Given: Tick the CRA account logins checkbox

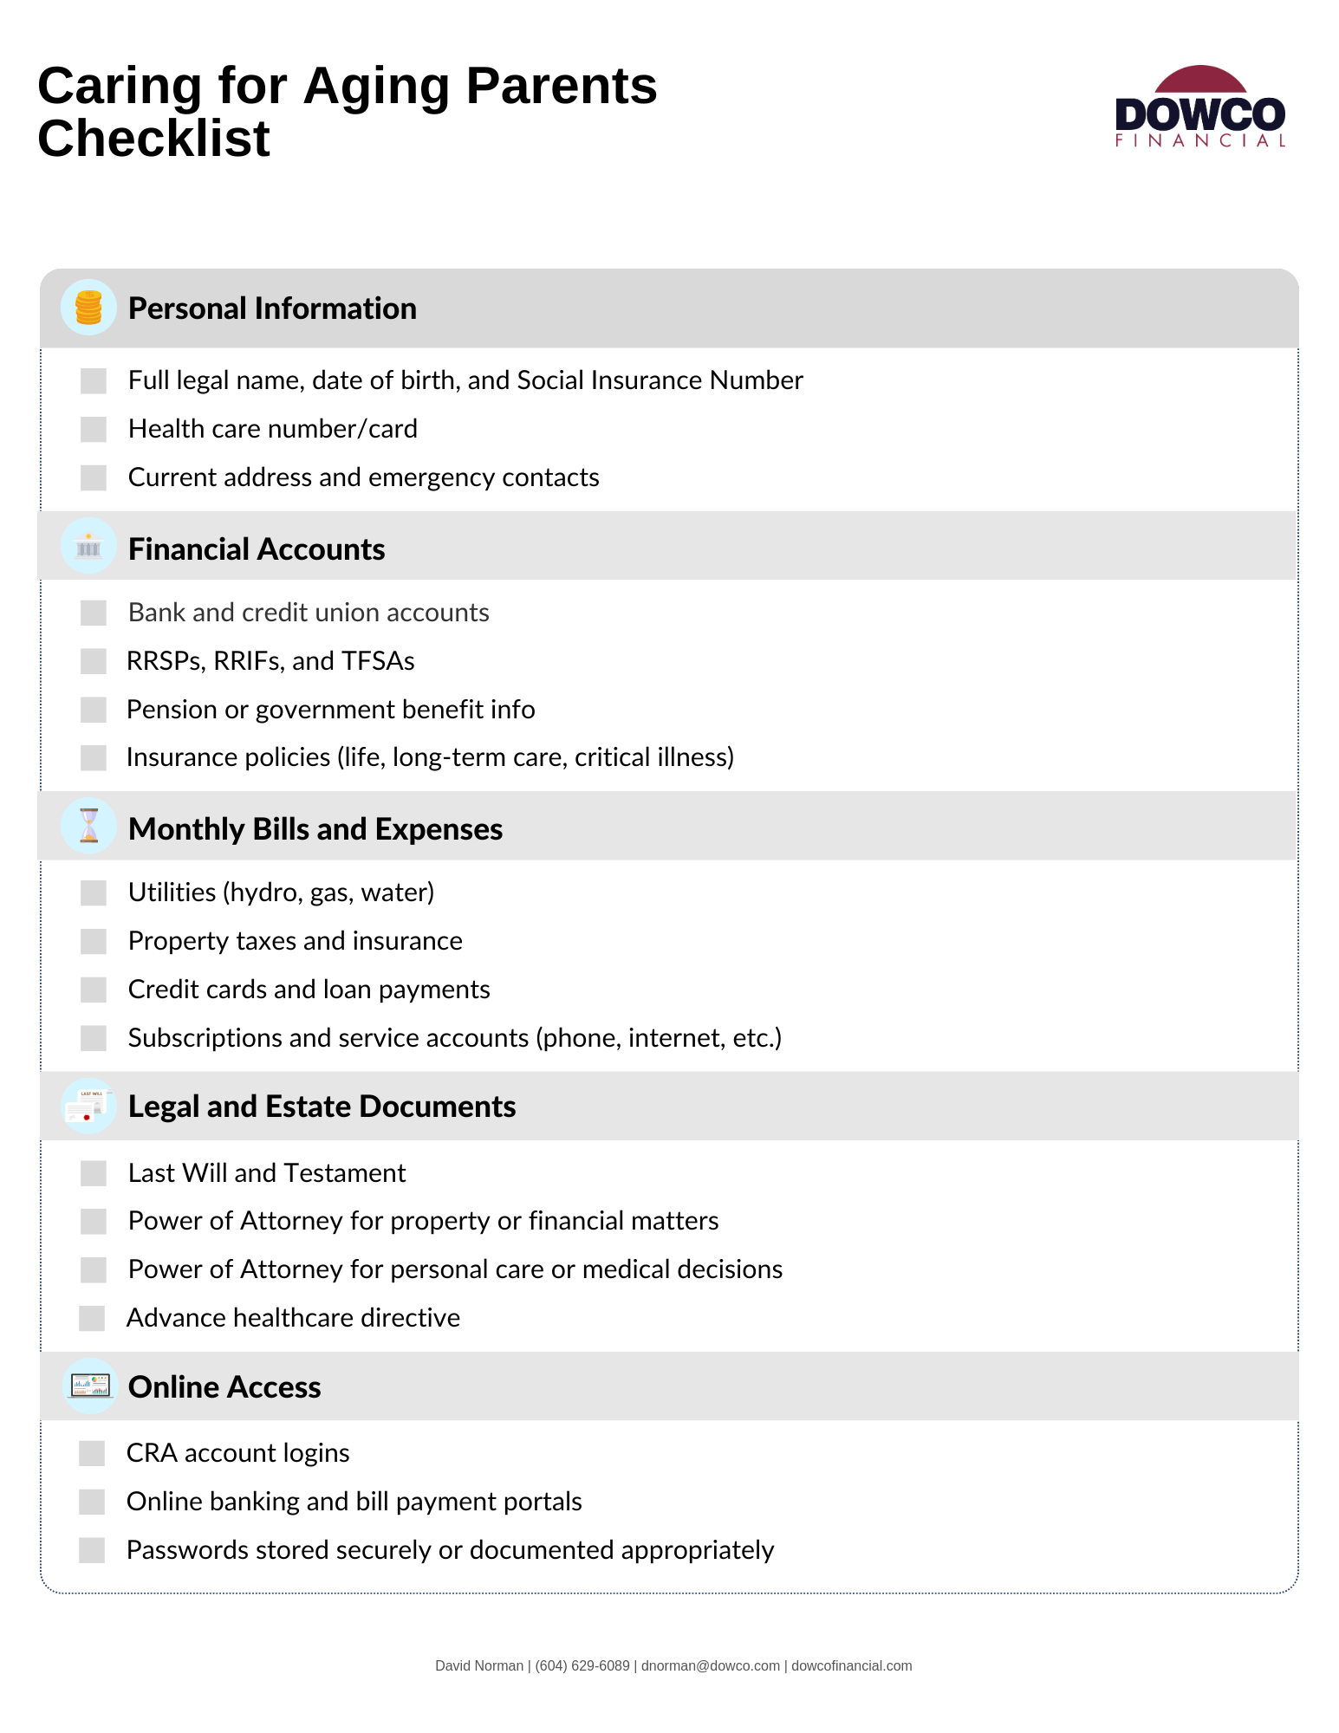Looking at the screenshot, I should click(x=92, y=1453).
